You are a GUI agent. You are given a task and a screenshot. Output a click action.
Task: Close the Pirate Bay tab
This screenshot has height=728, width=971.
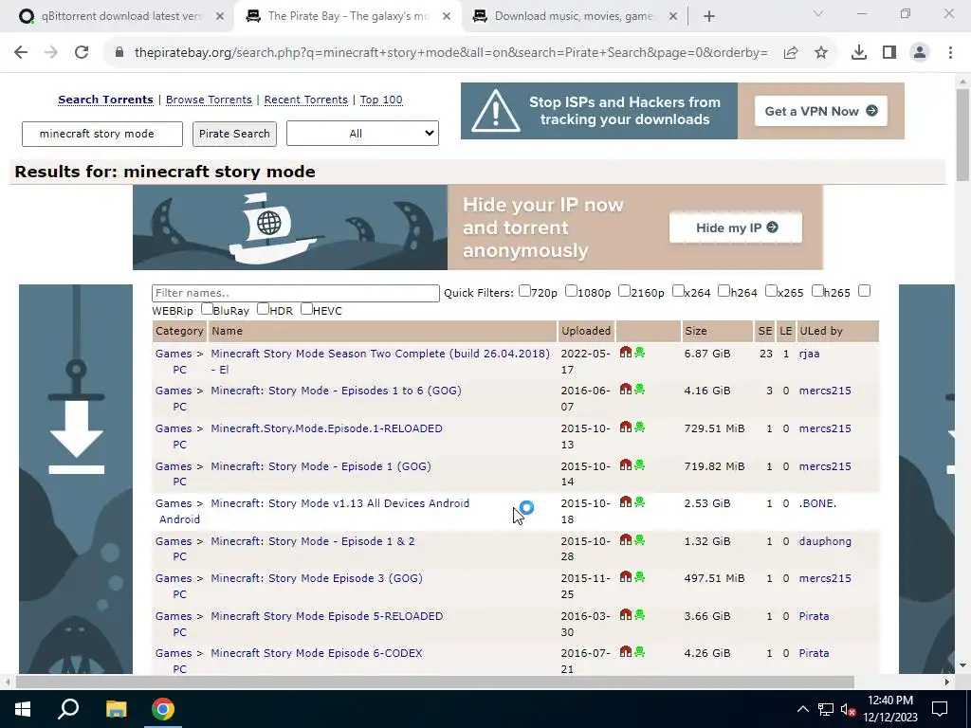click(447, 17)
